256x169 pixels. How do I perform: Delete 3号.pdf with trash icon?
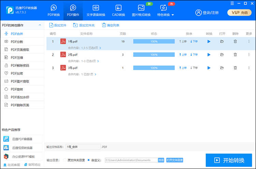pos(235,68)
